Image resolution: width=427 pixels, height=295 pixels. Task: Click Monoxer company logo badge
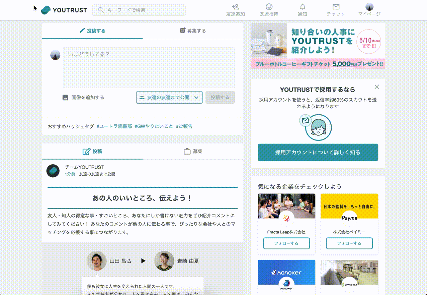coord(286,285)
